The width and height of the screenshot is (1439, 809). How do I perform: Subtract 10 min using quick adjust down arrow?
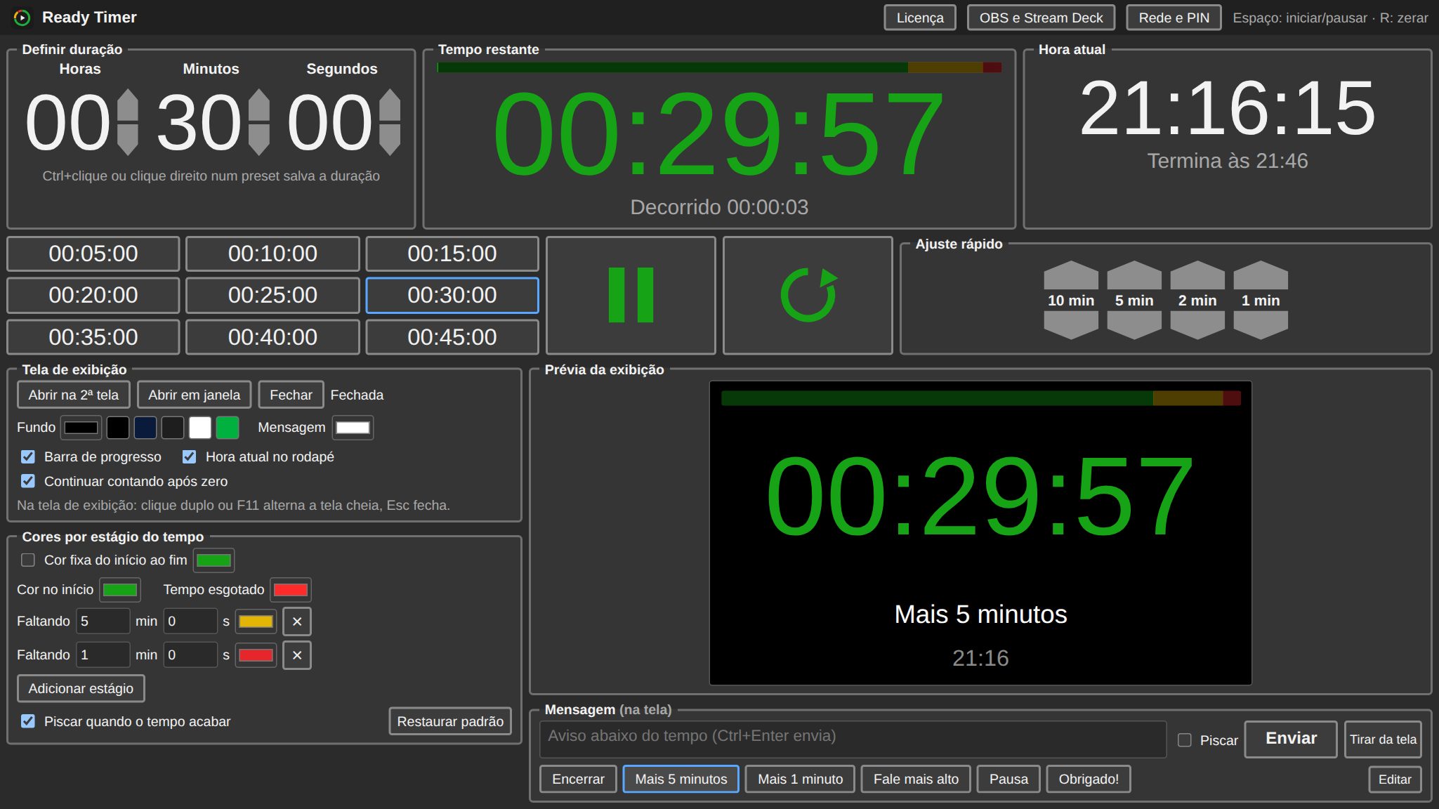(1071, 325)
